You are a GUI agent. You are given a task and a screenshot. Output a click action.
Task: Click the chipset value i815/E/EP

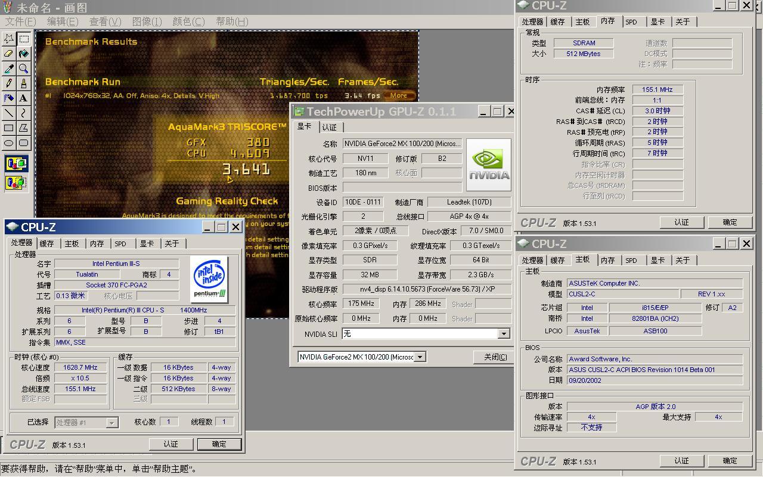click(x=655, y=308)
